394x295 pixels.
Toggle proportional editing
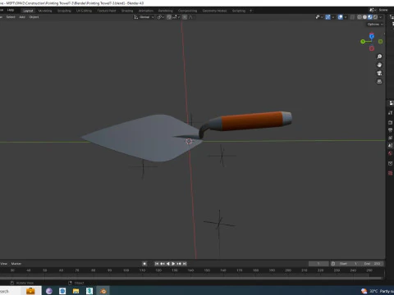(185, 17)
